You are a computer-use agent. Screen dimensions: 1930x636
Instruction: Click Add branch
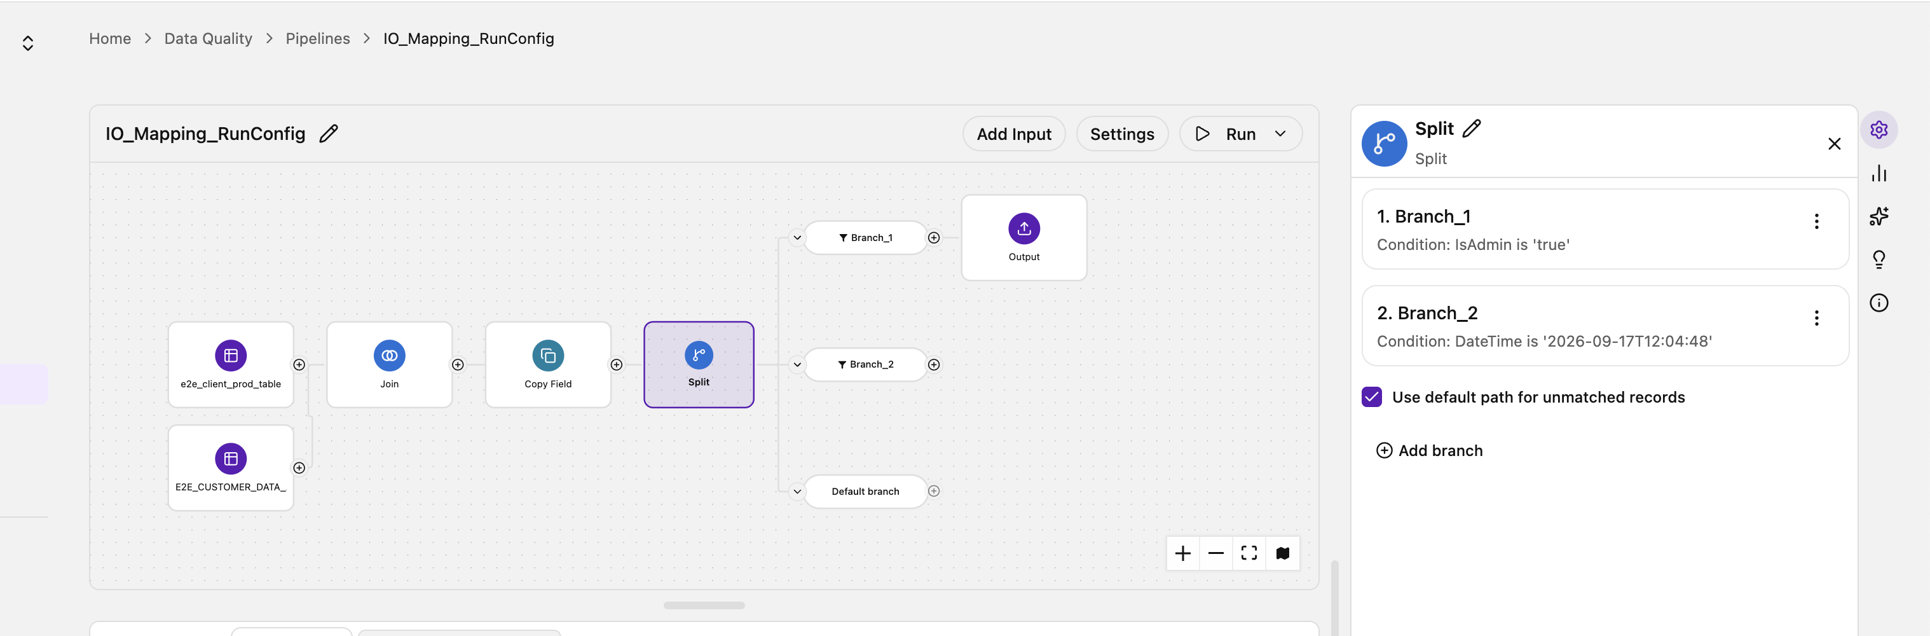1430,450
